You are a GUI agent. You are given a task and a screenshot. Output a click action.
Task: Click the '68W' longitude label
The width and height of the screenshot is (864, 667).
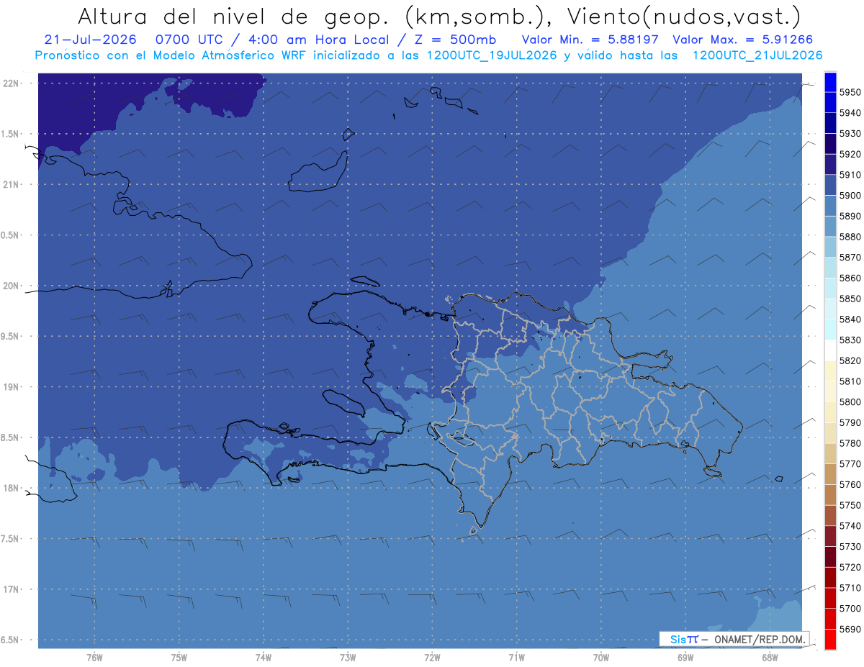770,658
